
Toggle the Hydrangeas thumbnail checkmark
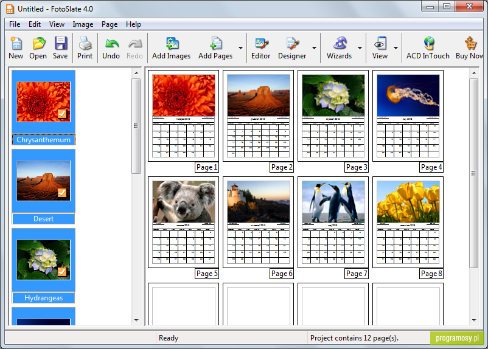(62, 272)
